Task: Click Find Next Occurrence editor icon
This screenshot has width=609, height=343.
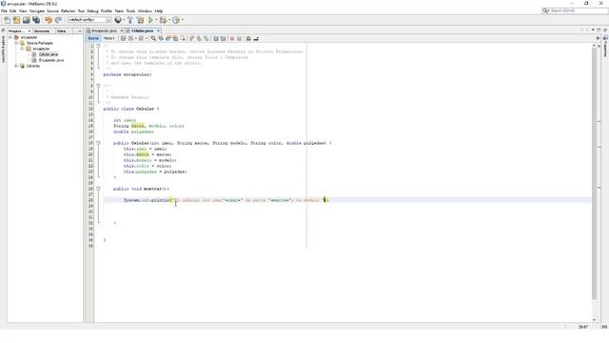Action: click(167, 38)
